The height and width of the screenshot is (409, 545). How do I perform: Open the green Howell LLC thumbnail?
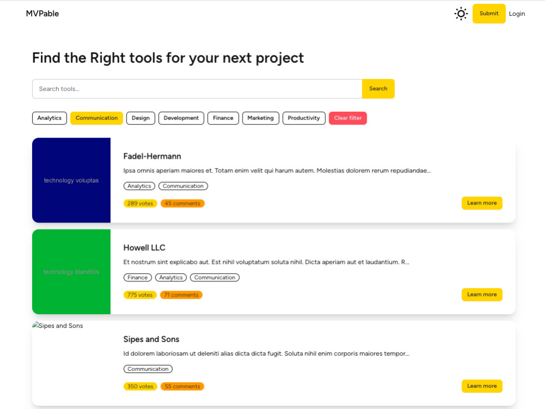tap(71, 272)
